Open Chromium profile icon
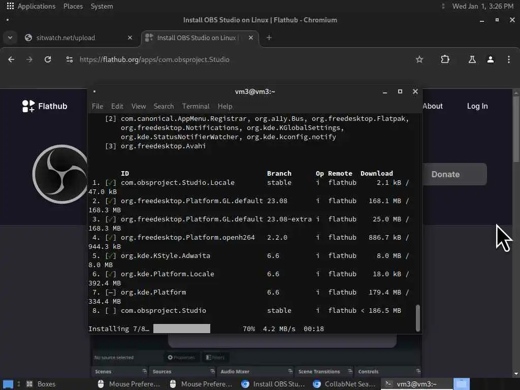Screen dimensions: 520x390 490,59
